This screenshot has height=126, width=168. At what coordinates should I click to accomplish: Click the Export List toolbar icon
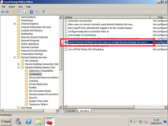click(25, 12)
